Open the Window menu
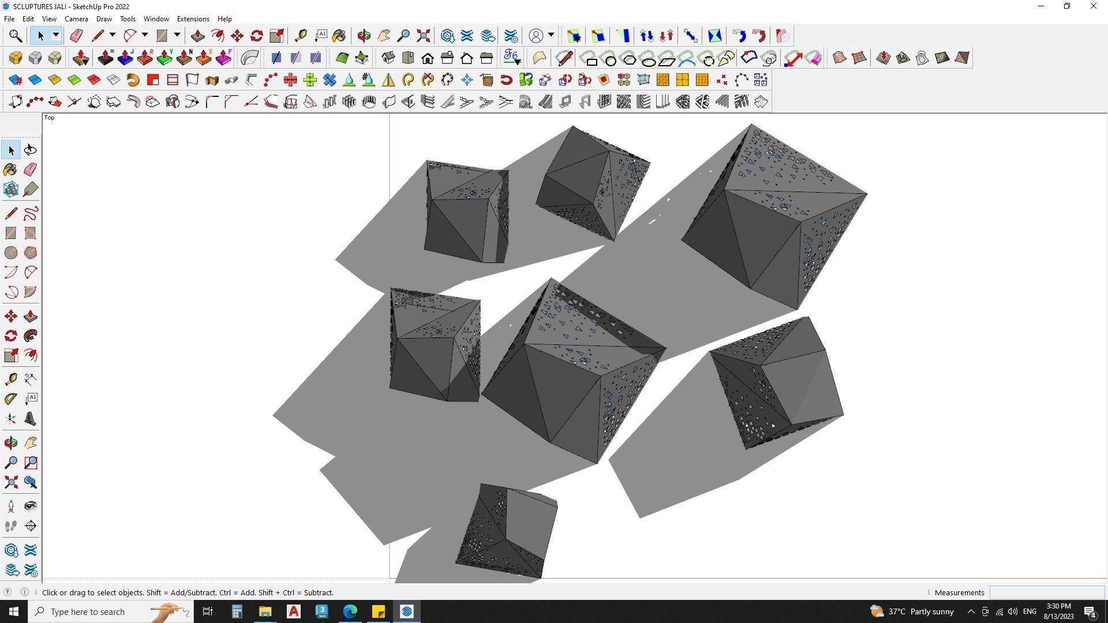Image resolution: width=1108 pixels, height=623 pixels. tap(156, 19)
